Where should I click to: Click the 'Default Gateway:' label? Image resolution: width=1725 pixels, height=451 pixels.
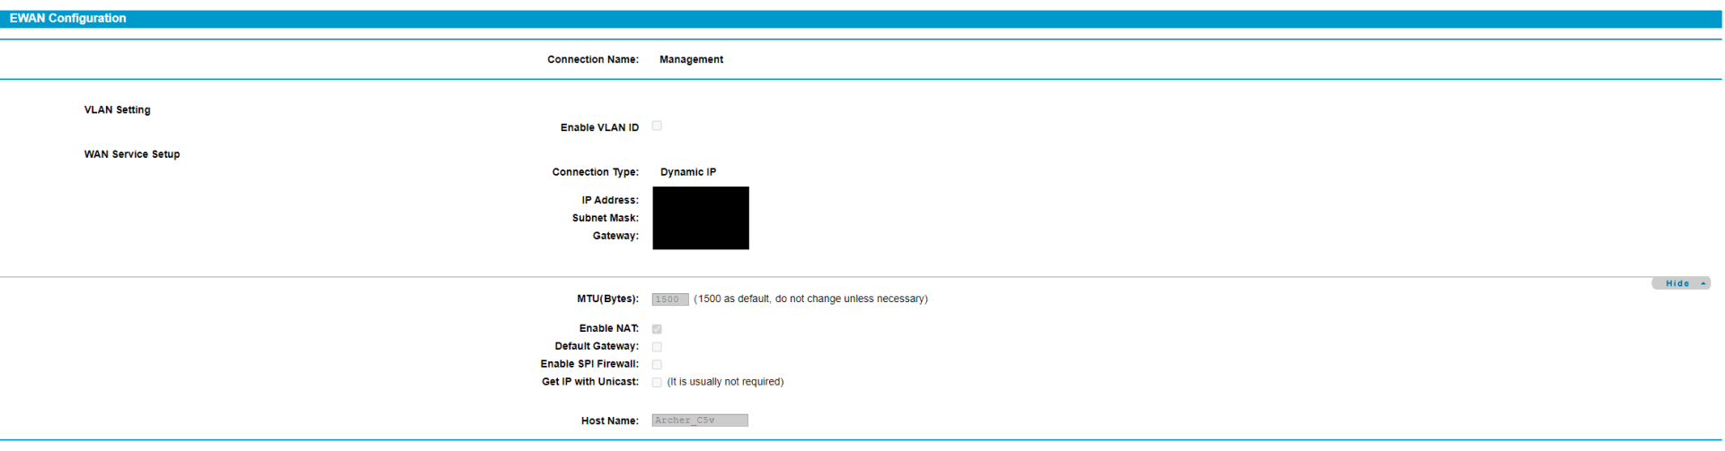pyautogui.click(x=597, y=346)
